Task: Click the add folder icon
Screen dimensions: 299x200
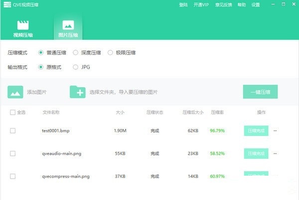Action: (x=77, y=92)
